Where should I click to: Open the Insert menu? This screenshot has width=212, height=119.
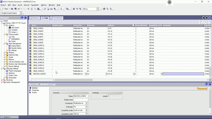tap(20, 5)
